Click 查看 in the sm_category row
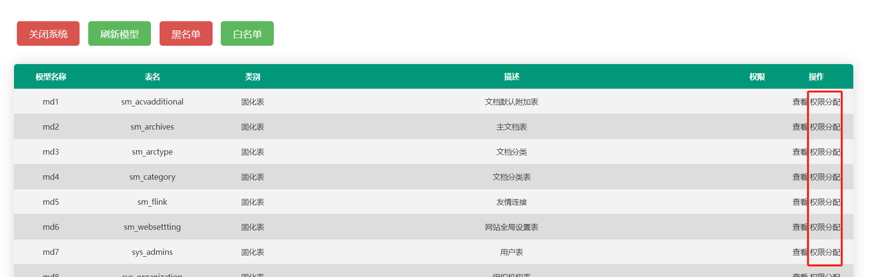Viewport: 875px width, 277px height. [x=799, y=177]
